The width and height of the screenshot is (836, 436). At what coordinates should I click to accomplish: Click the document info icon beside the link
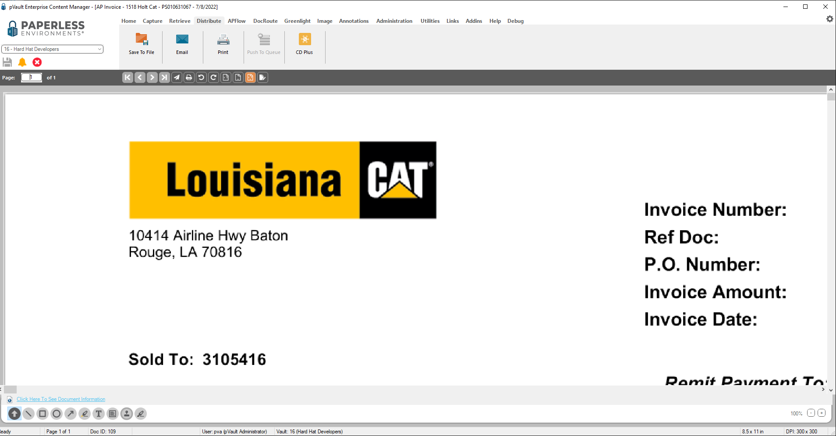point(10,400)
